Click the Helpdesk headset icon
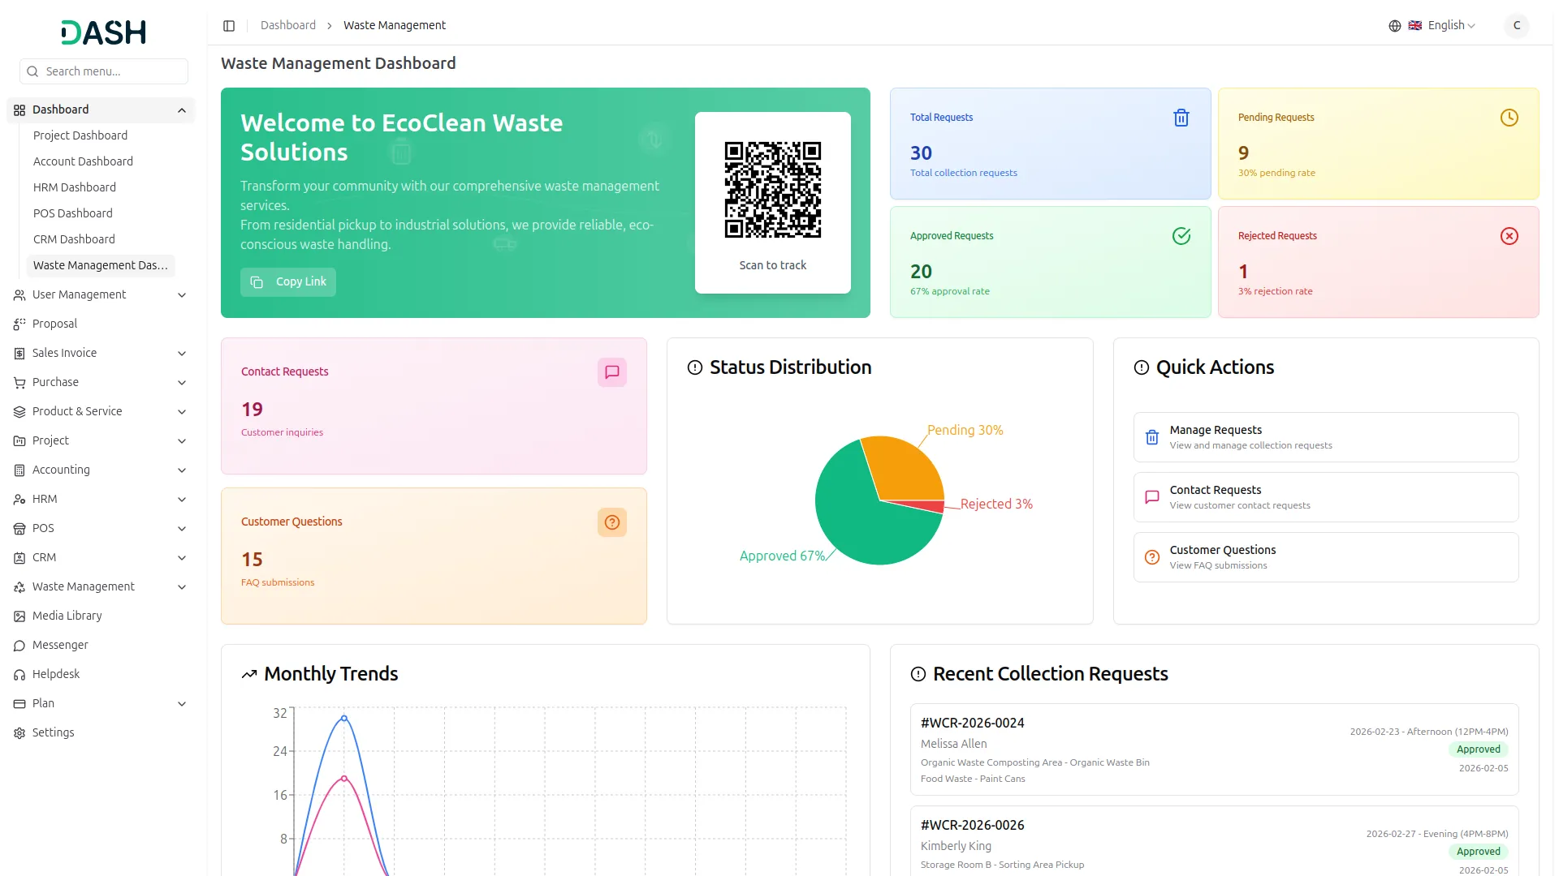1559x876 pixels. click(x=19, y=675)
